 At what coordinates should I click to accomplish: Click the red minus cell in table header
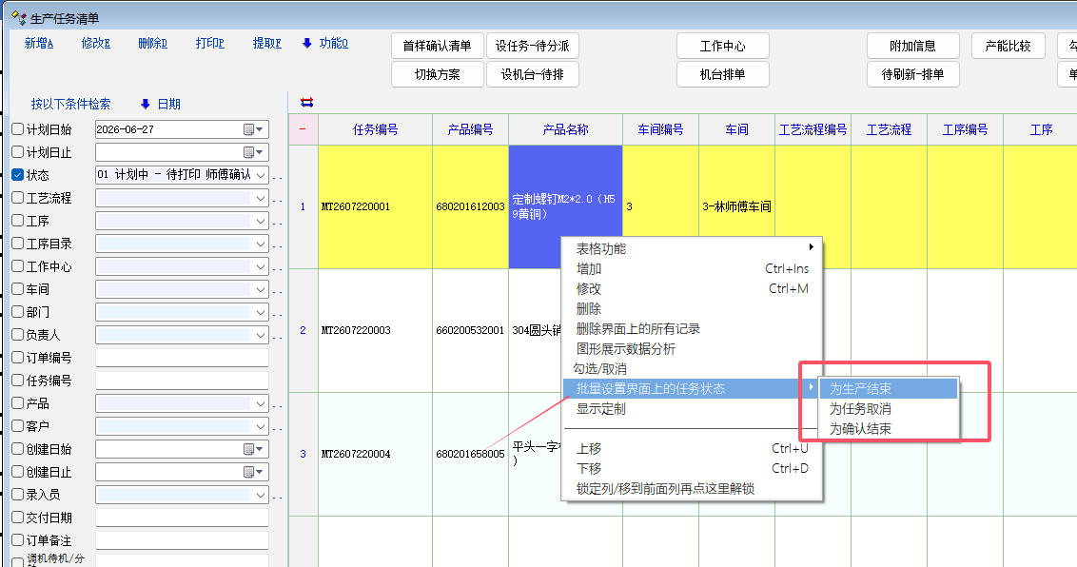click(303, 129)
